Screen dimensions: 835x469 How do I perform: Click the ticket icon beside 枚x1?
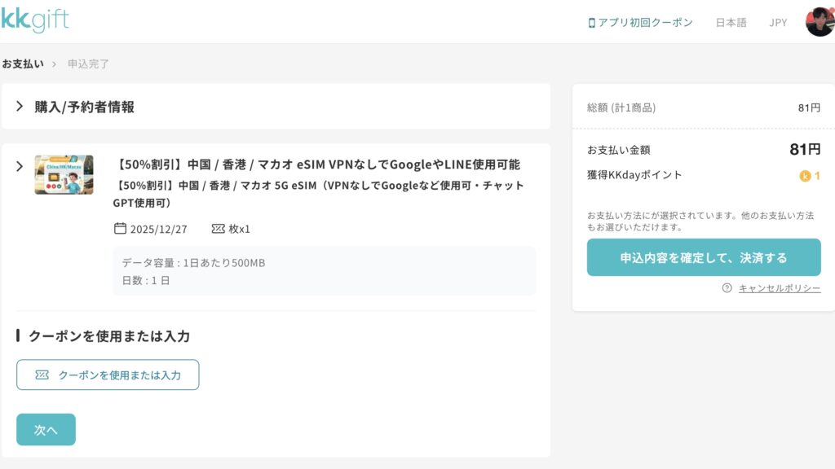coord(218,229)
